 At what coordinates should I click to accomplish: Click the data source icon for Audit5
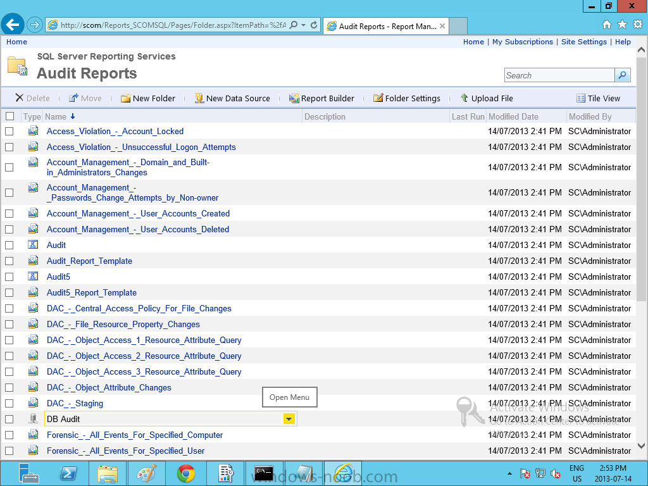point(33,276)
